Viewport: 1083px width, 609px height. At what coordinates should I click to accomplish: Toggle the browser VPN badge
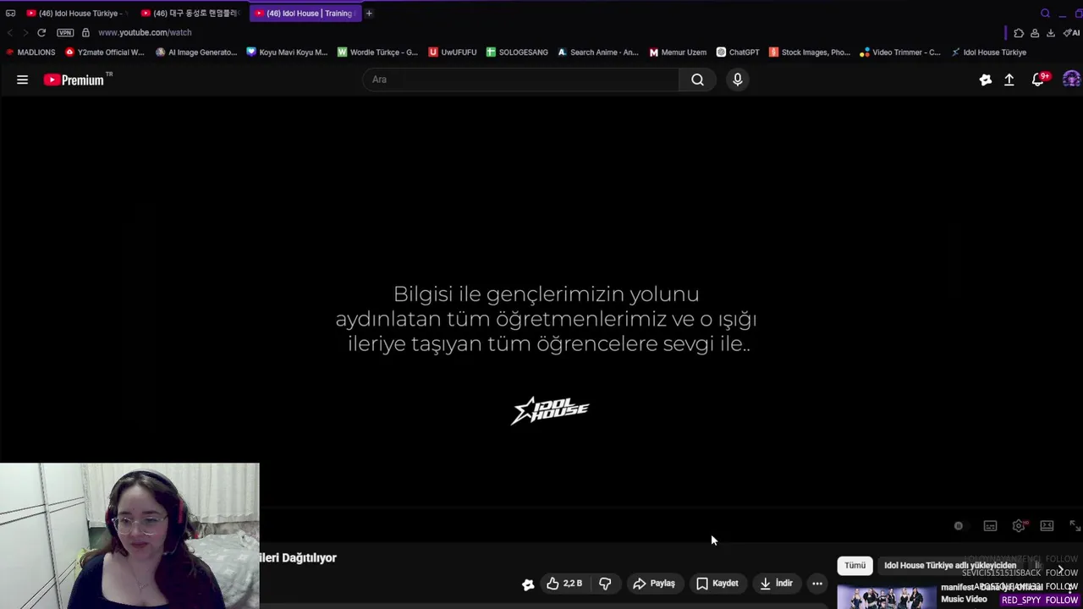click(65, 32)
